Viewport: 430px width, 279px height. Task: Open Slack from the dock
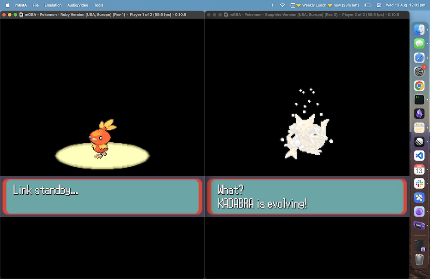coord(419,184)
